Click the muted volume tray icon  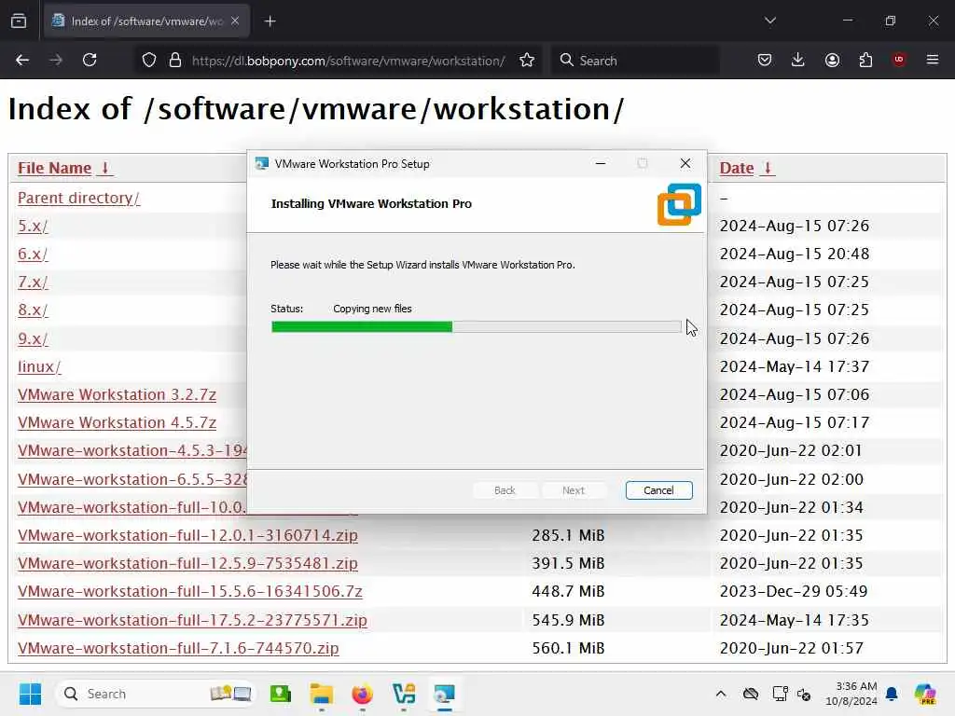click(804, 694)
